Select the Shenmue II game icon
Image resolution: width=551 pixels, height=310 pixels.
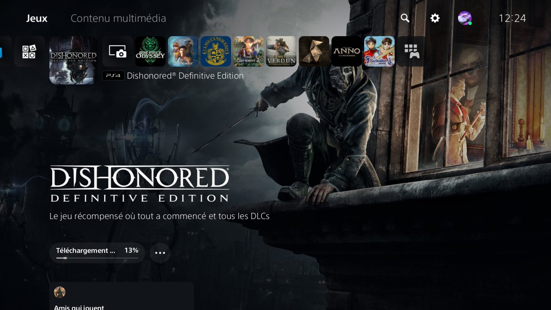point(248,51)
